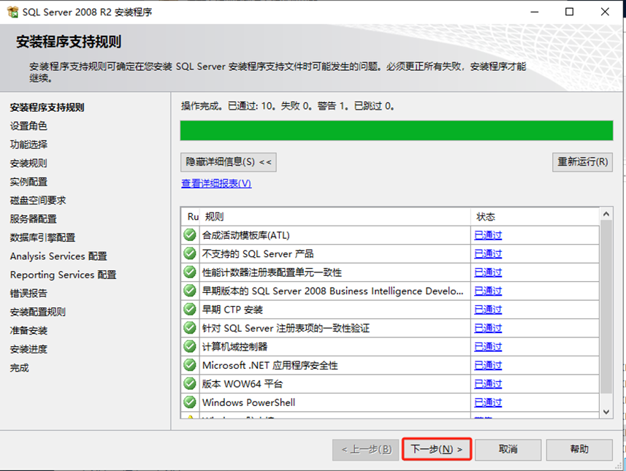The image size is (626, 471).
Task: Select the 设置角色 step in sidebar
Action: (x=28, y=126)
